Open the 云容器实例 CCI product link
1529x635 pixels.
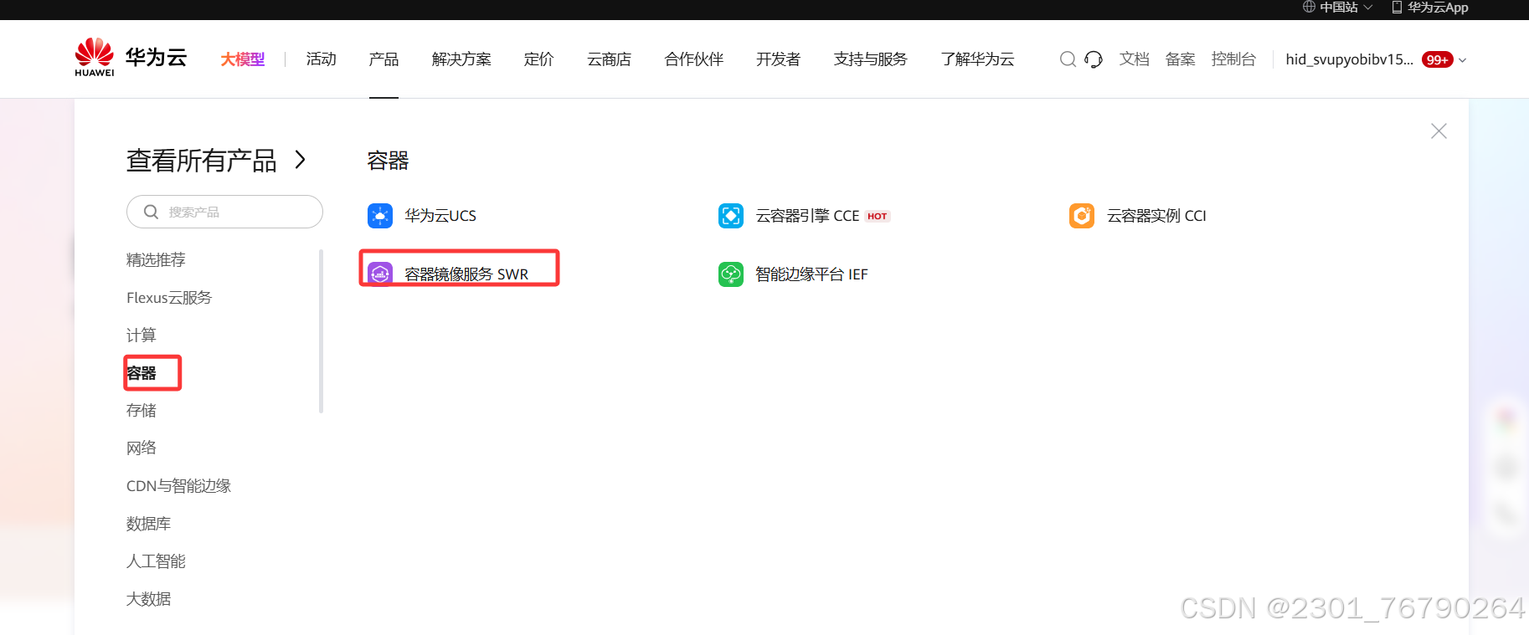pos(1156,216)
